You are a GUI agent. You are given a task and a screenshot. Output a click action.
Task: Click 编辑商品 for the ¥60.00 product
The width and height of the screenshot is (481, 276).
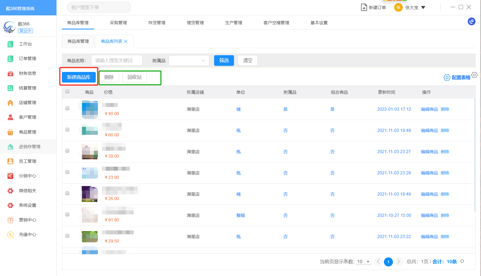(429, 131)
